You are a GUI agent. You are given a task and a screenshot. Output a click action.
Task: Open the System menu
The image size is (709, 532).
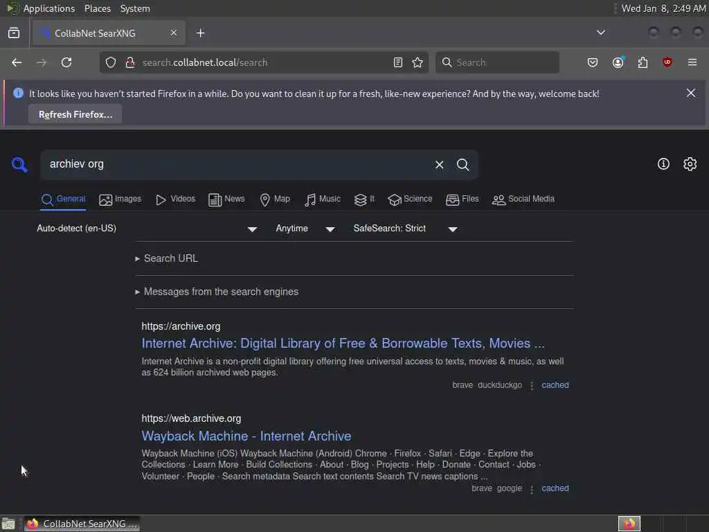(x=135, y=8)
